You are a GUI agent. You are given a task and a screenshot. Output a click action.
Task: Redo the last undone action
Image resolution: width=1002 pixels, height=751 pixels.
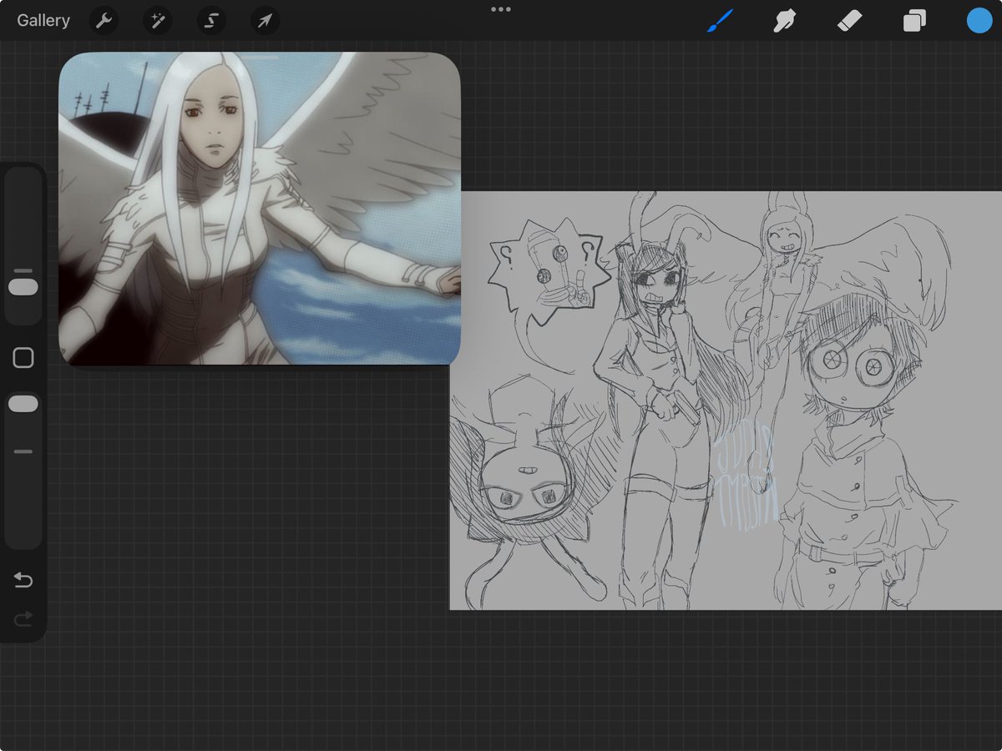tap(23, 618)
